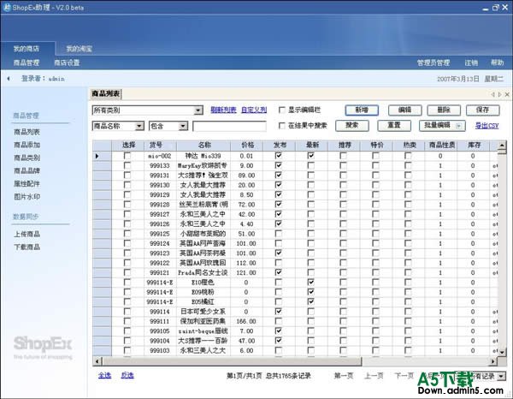Enable the 显示编辑栏 checkbox
Screen dimensions: 513x399
282,110
